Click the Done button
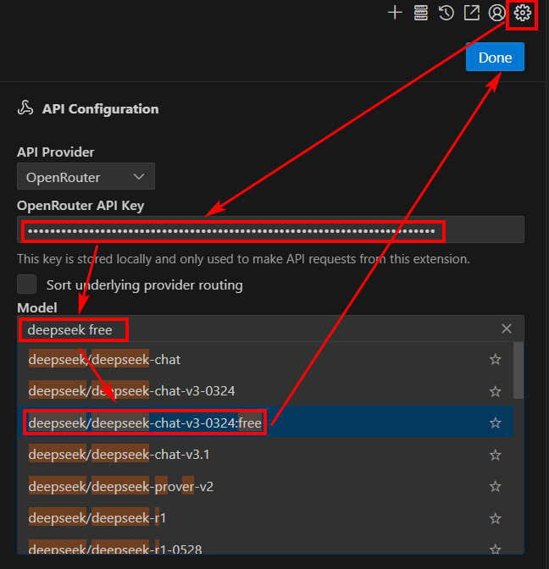Image resolution: width=549 pixels, height=569 pixels. 495,58
